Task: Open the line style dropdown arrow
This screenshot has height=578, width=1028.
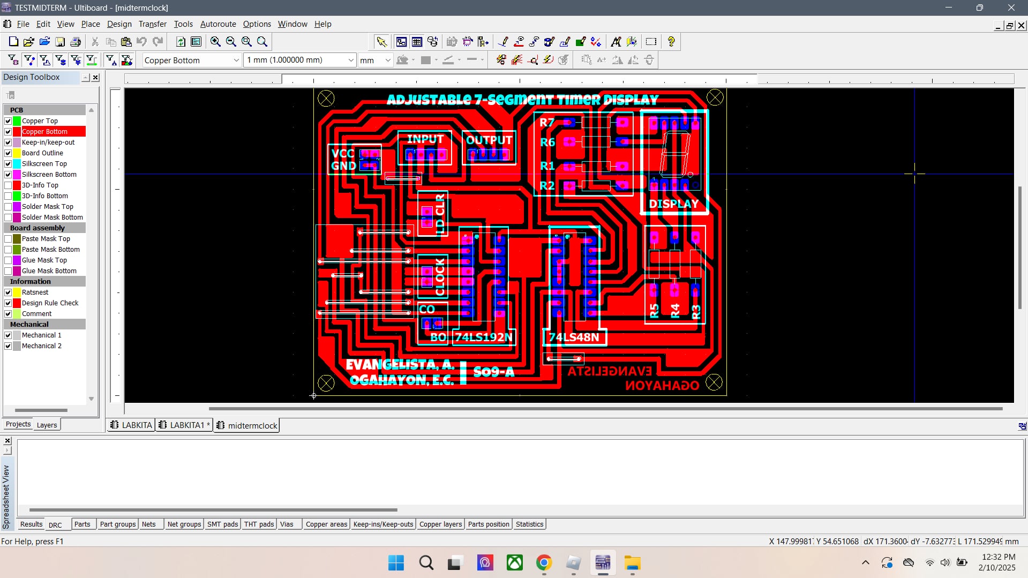Action: tap(483, 60)
